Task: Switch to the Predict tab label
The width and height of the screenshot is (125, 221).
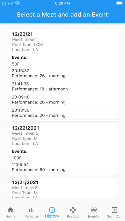Action: tap(73, 216)
